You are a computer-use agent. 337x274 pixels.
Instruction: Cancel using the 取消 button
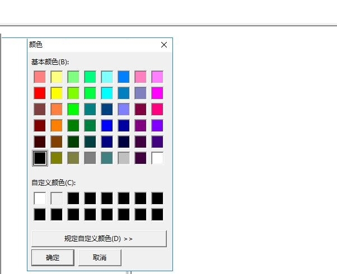click(100, 257)
